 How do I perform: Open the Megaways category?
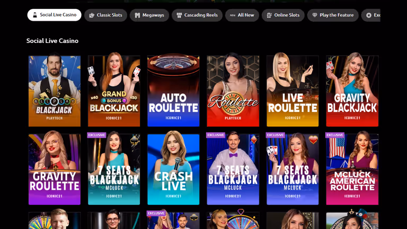[149, 15]
